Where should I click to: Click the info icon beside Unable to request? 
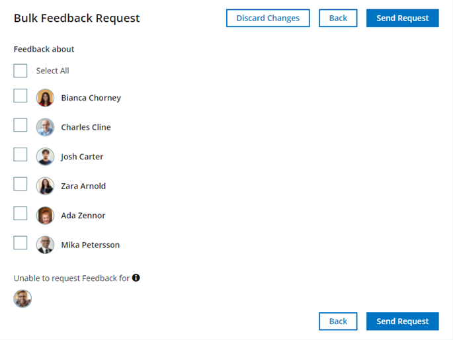point(136,278)
